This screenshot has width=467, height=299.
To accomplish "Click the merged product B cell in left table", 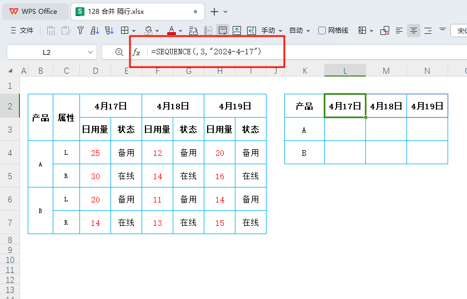I will [x=41, y=211].
